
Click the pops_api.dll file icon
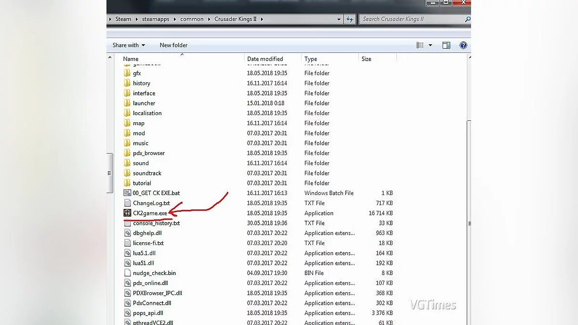pyautogui.click(x=127, y=313)
